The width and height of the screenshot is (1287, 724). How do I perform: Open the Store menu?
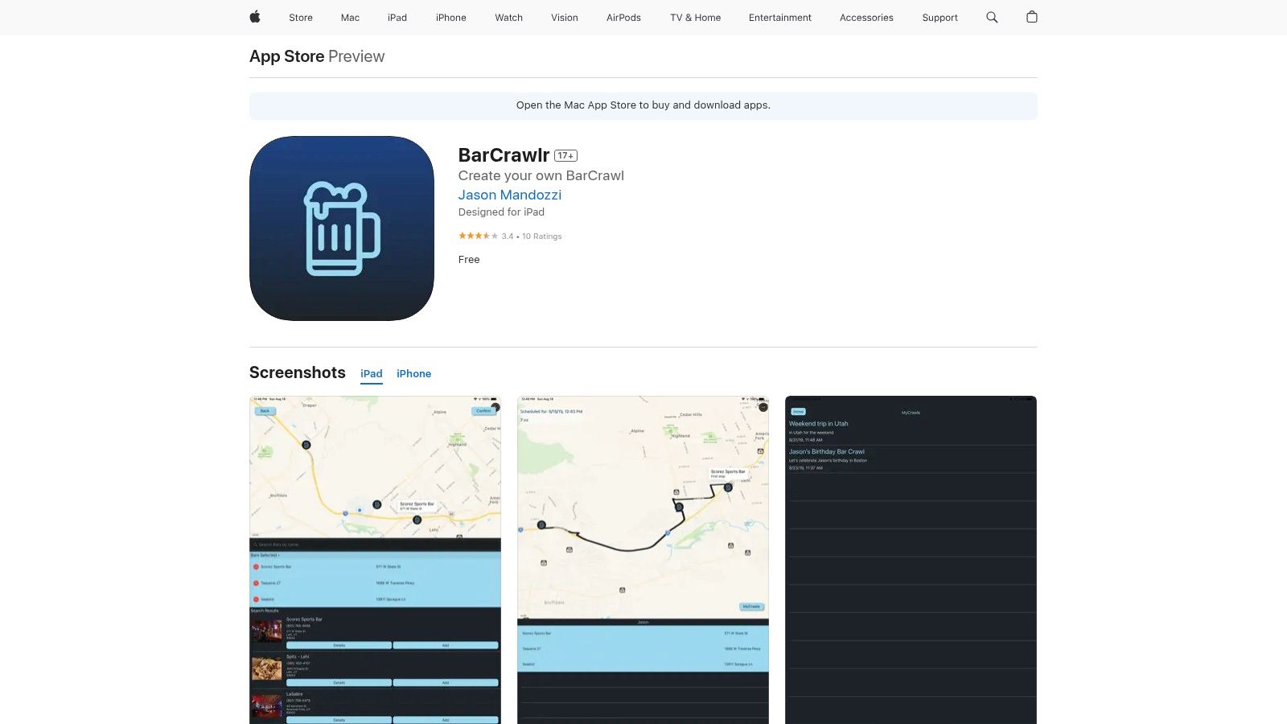pyautogui.click(x=301, y=18)
